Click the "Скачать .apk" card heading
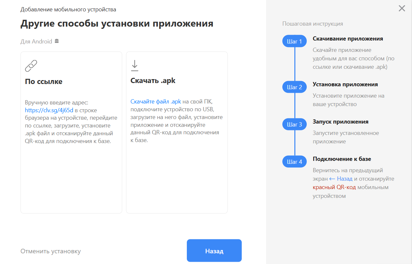This screenshot has width=412, height=264. pyautogui.click(x=153, y=81)
